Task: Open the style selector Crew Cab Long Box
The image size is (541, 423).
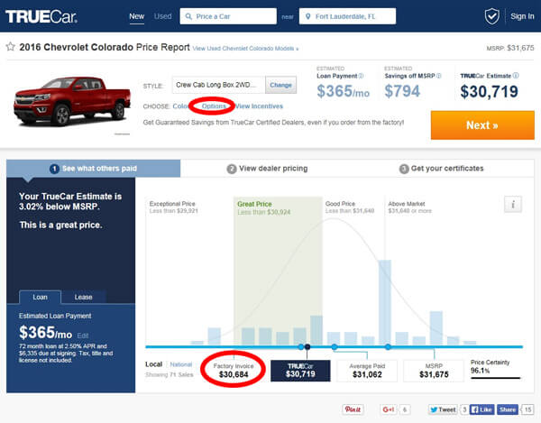Action: point(218,85)
